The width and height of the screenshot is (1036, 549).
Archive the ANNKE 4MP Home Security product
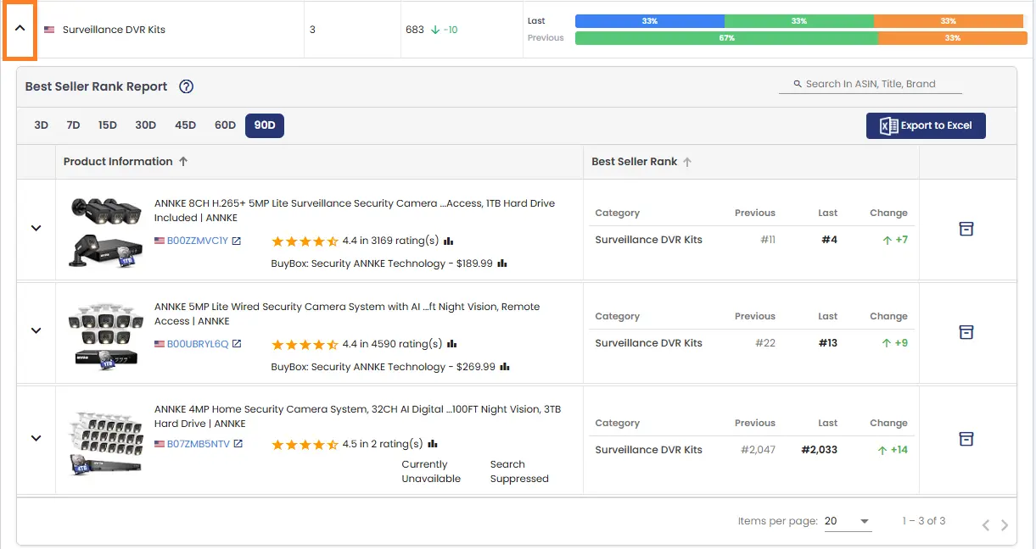[x=966, y=439]
